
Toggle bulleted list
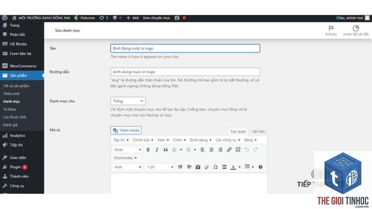(x=175, y=150)
